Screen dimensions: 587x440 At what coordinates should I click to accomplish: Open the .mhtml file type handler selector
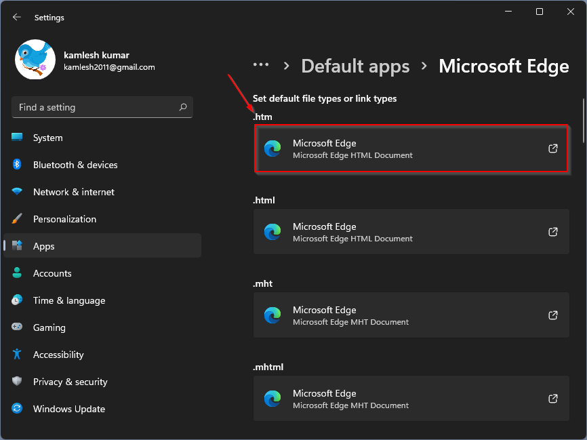click(x=411, y=399)
